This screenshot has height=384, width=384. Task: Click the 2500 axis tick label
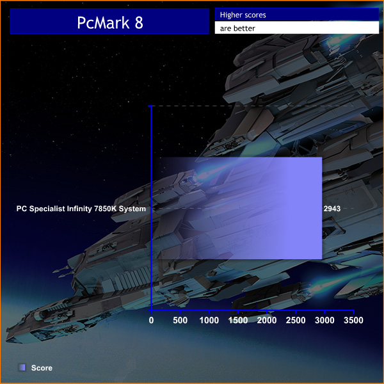point(296,320)
